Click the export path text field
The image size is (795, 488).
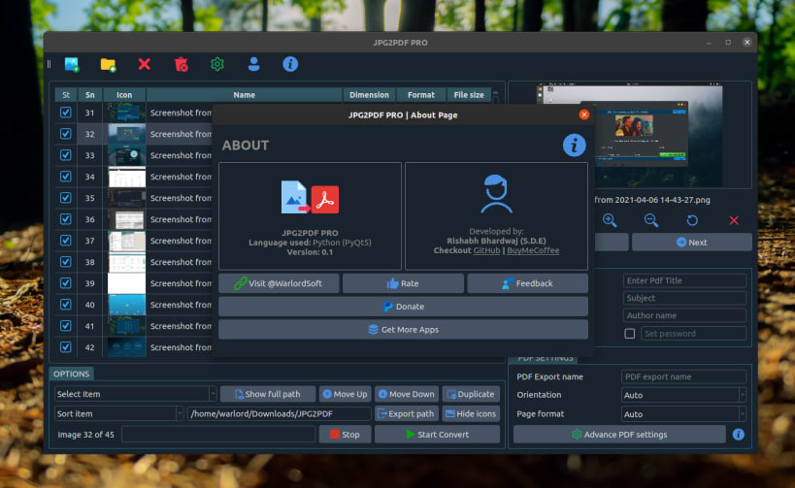pos(280,413)
